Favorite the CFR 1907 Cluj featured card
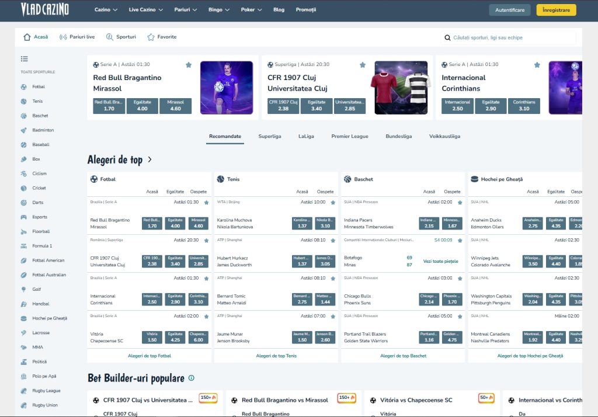Viewport: 598px width, 417px height. 363,65
